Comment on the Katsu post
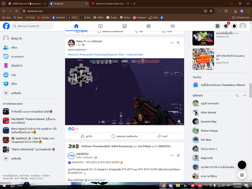The height and width of the screenshot is (189, 252). click(x=124, y=136)
